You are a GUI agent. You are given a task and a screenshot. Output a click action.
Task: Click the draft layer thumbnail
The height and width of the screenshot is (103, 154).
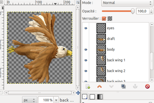[x=101, y=39]
